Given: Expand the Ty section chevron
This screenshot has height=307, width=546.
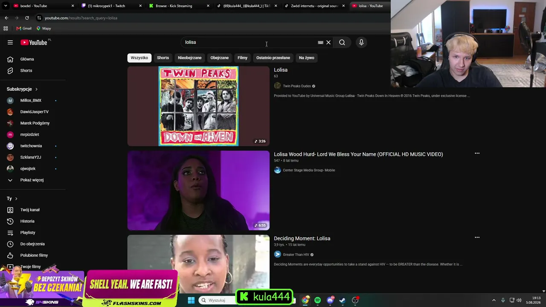Looking at the screenshot, I should (x=16, y=199).
